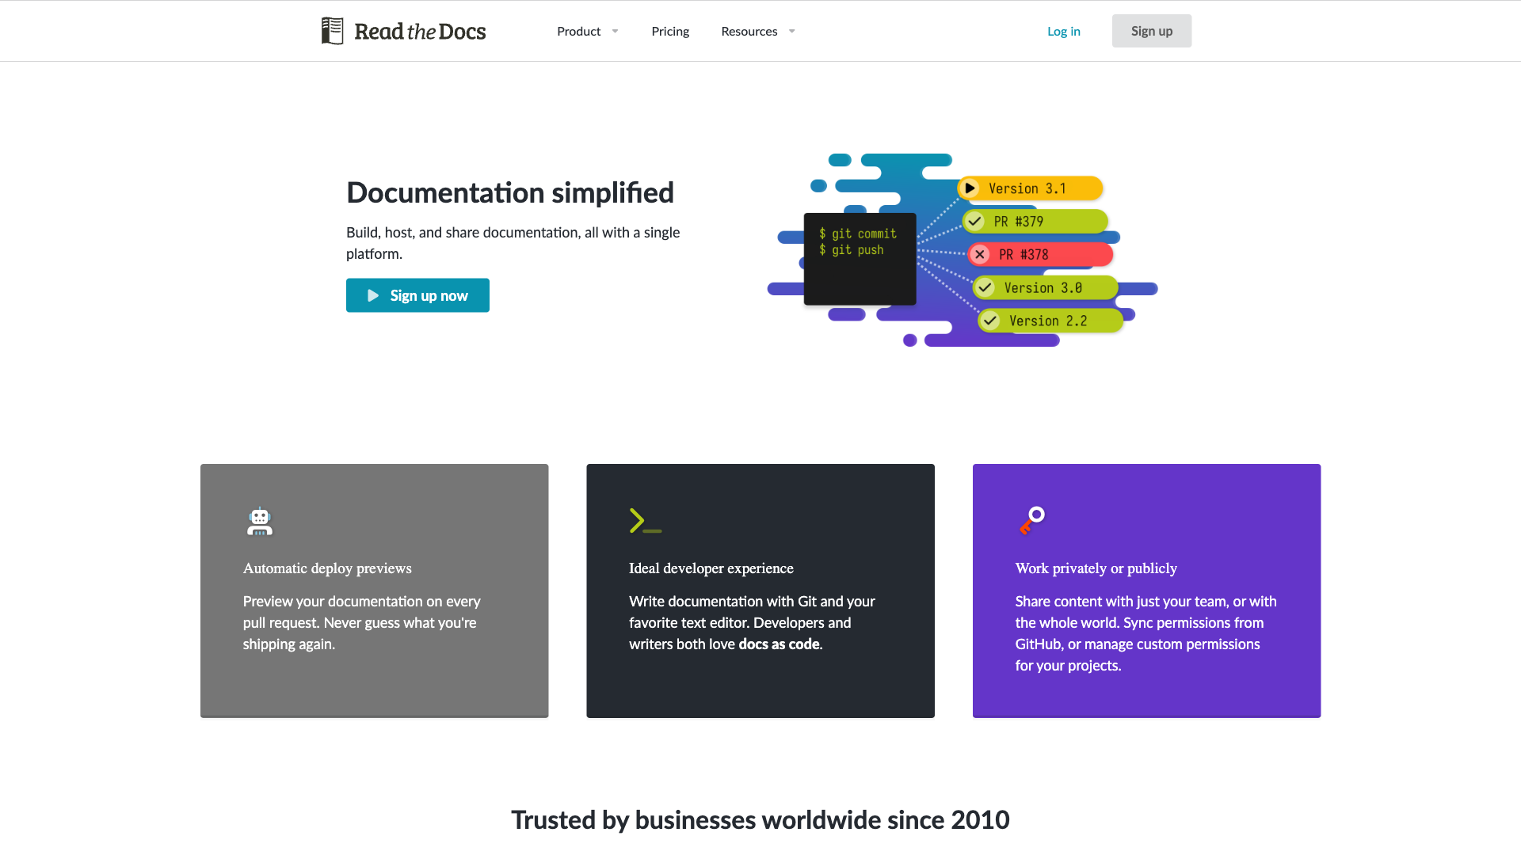Select the Version 2.2 label
The height and width of the screenshot is (855, 1521).
coord(1047,321)
